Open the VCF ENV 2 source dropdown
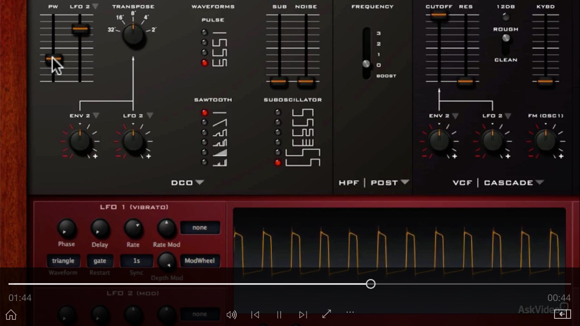 [x=455, y=116]
